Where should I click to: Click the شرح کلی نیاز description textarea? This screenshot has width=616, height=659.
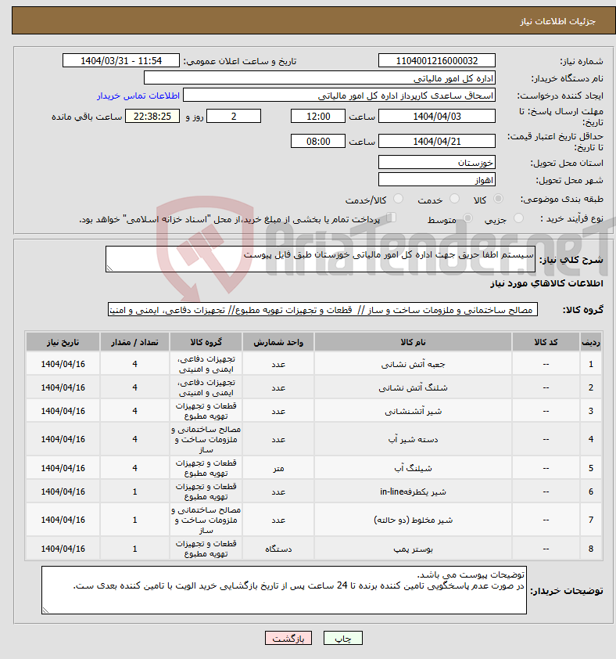coord(321,259)
